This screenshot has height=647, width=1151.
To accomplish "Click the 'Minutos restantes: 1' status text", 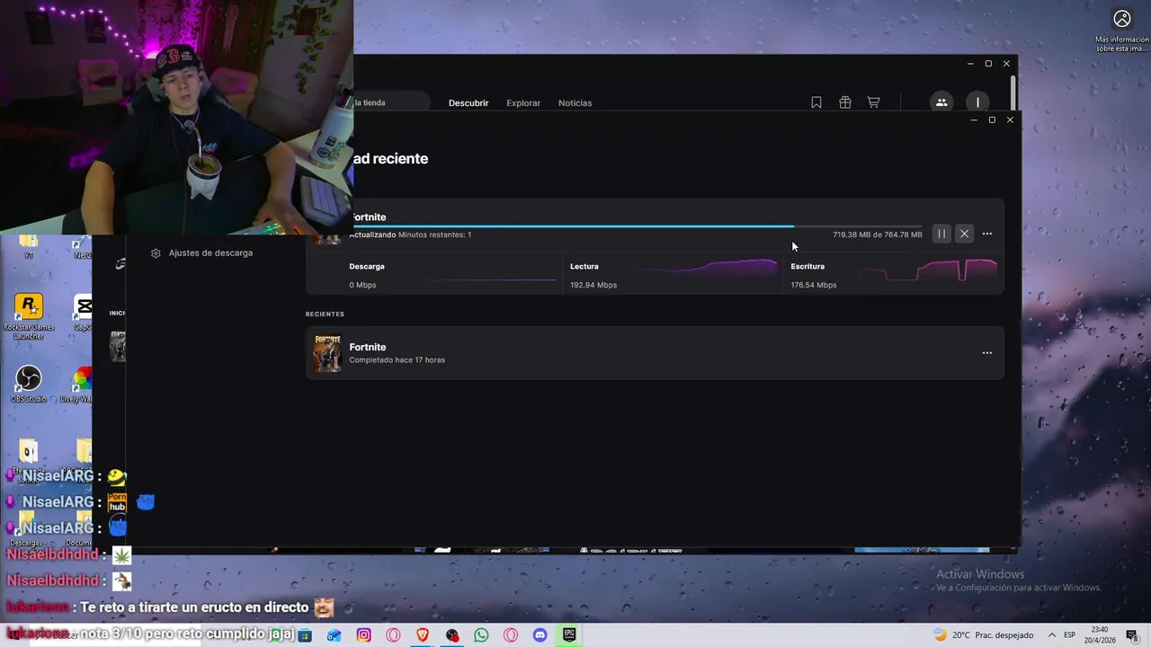I will point(435,235).
